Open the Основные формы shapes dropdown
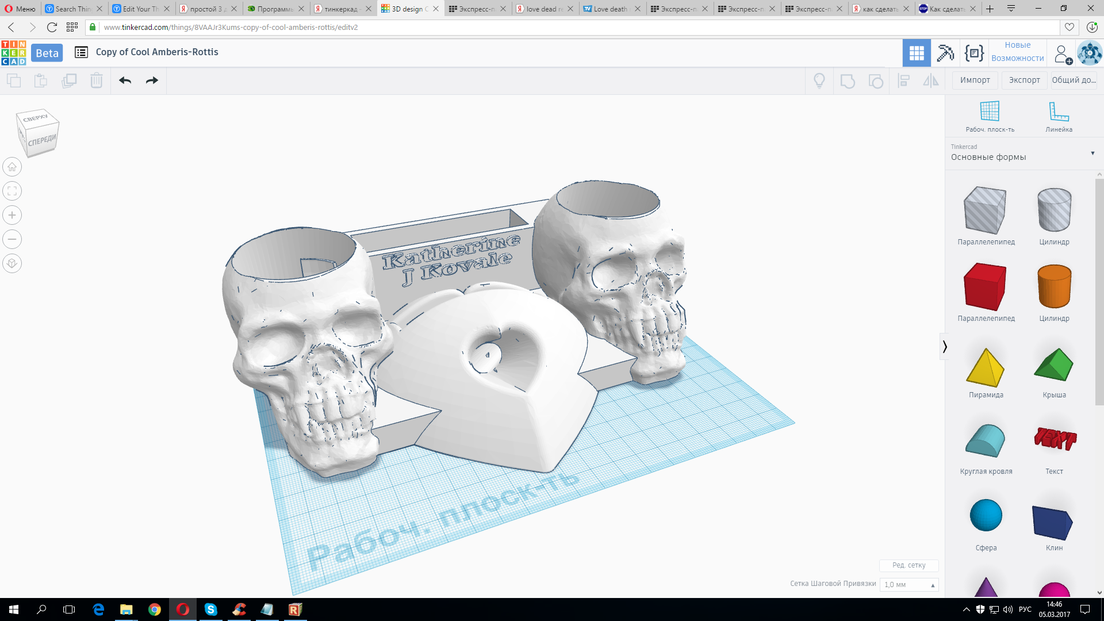The width and height of the screenshot is (1104, 621). tap(1023, 153)
